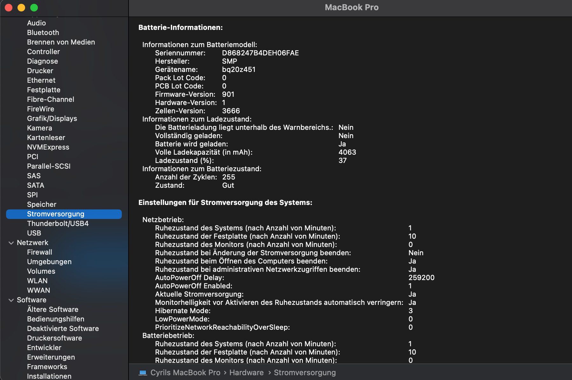
Task: Click the Batteriebetrieb heading
Action: (x=168, y=335)
